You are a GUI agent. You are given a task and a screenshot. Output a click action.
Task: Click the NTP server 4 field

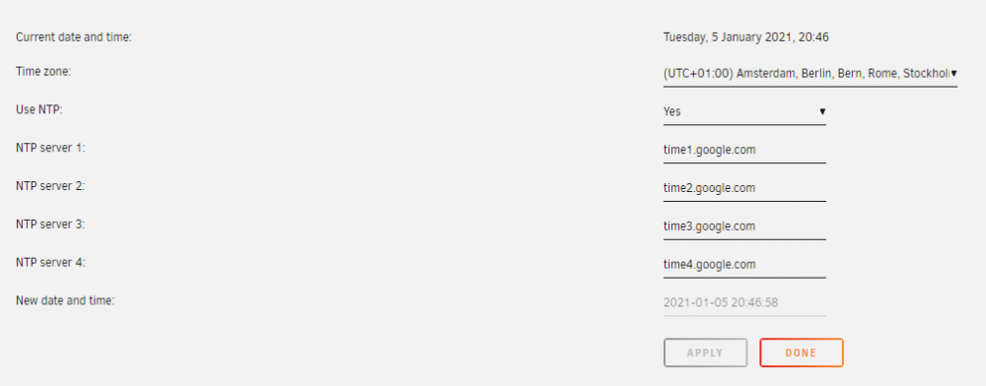(x=744, y=265)
